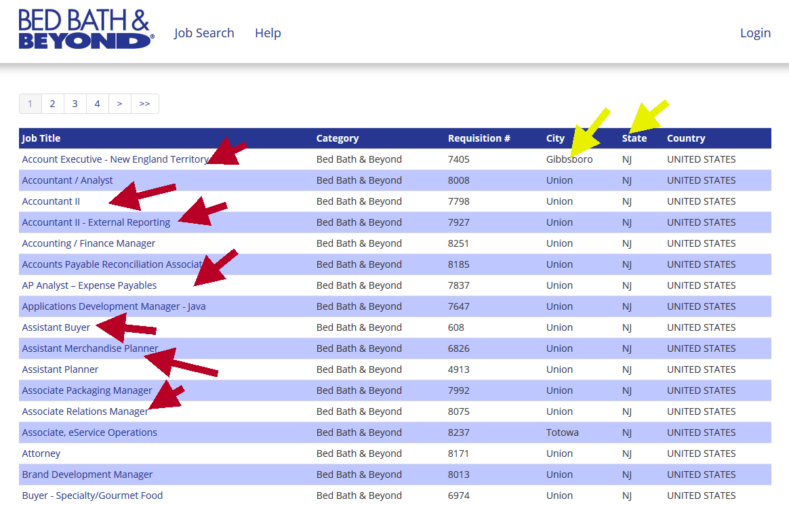Click requisition number 608
The width and height of the screenshot is (789, 505).
click(x=456, y=327)
